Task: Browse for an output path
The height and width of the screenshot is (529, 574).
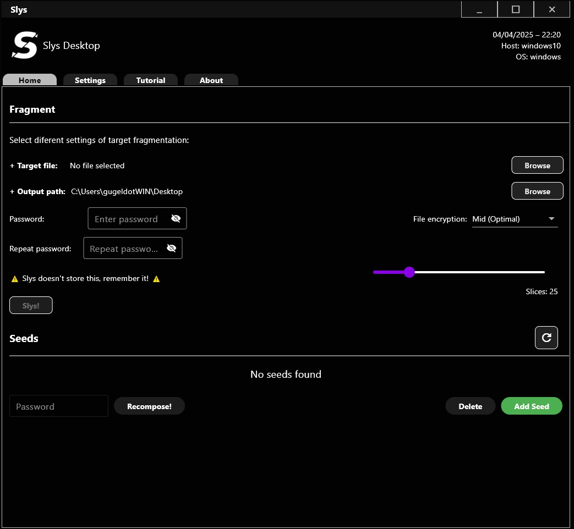Action: pos(537,191)
